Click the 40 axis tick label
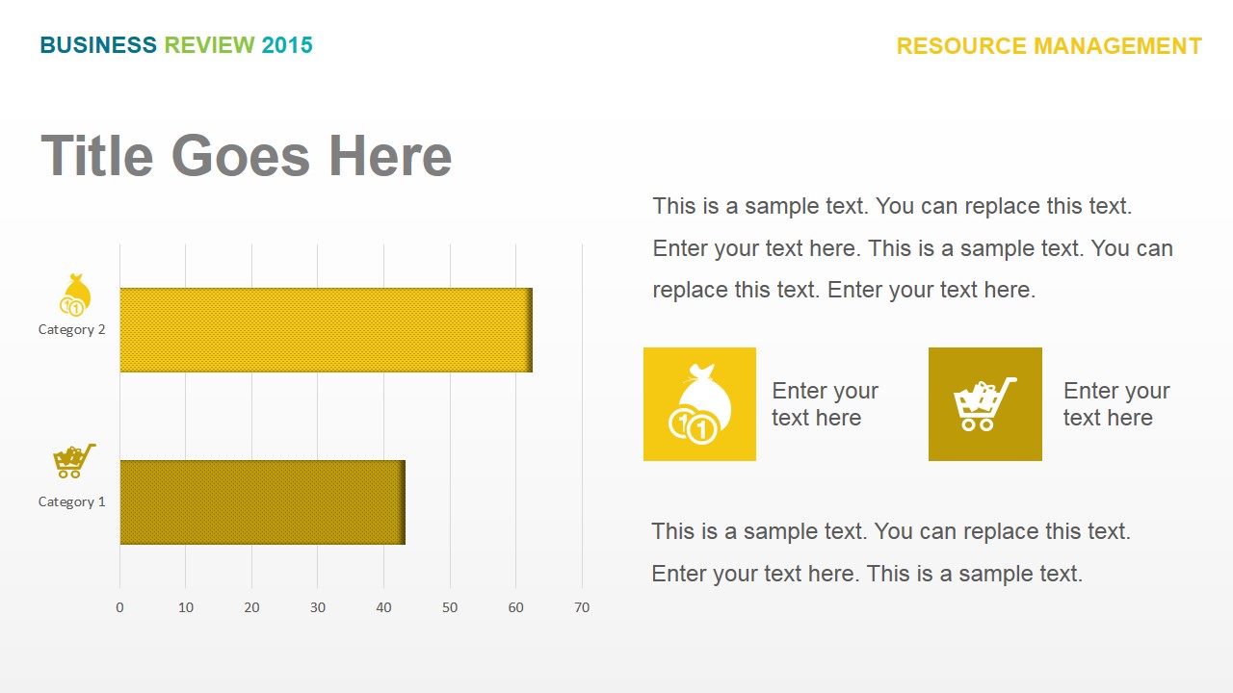 (x=383, y=607)
